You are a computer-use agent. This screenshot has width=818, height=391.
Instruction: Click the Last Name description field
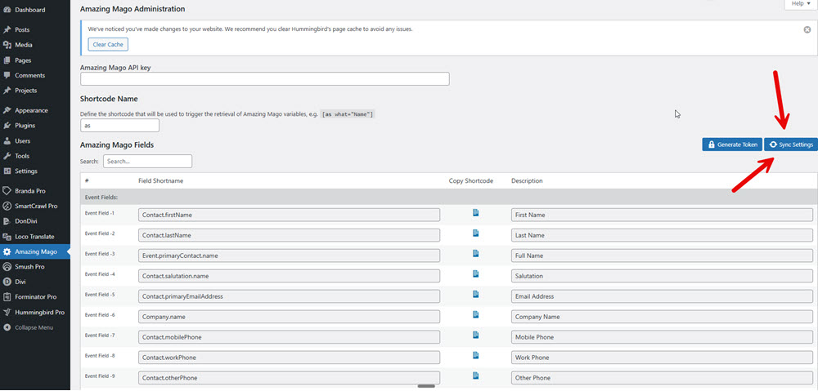pyautogui.click(x=662, y=235)
